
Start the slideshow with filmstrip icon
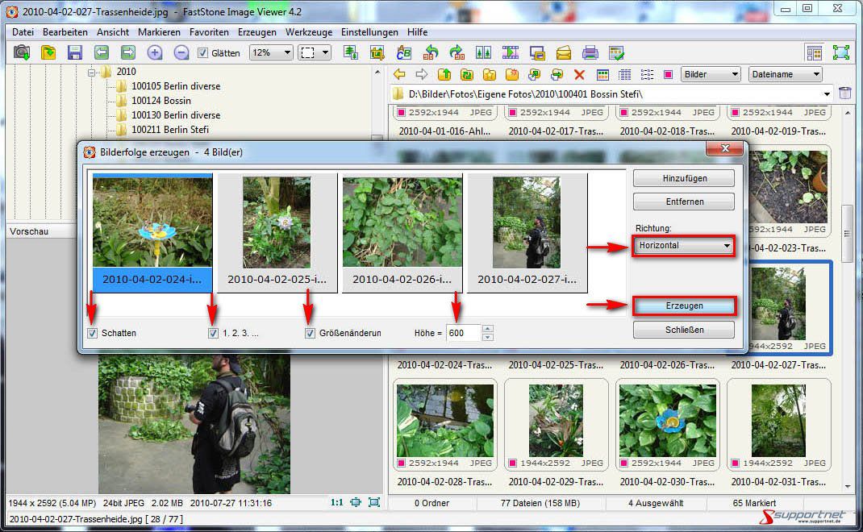pyautogui.click(x=511, y=52)
